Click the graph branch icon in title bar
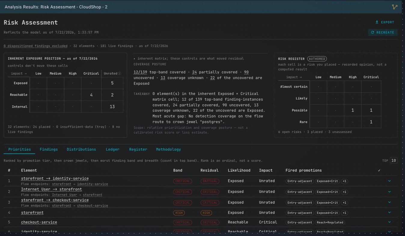This screenshot has width=405, height=236. (395, 7)
